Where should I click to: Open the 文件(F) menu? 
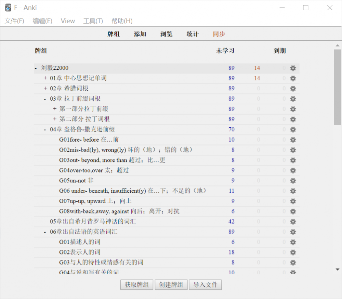[14, 21]
